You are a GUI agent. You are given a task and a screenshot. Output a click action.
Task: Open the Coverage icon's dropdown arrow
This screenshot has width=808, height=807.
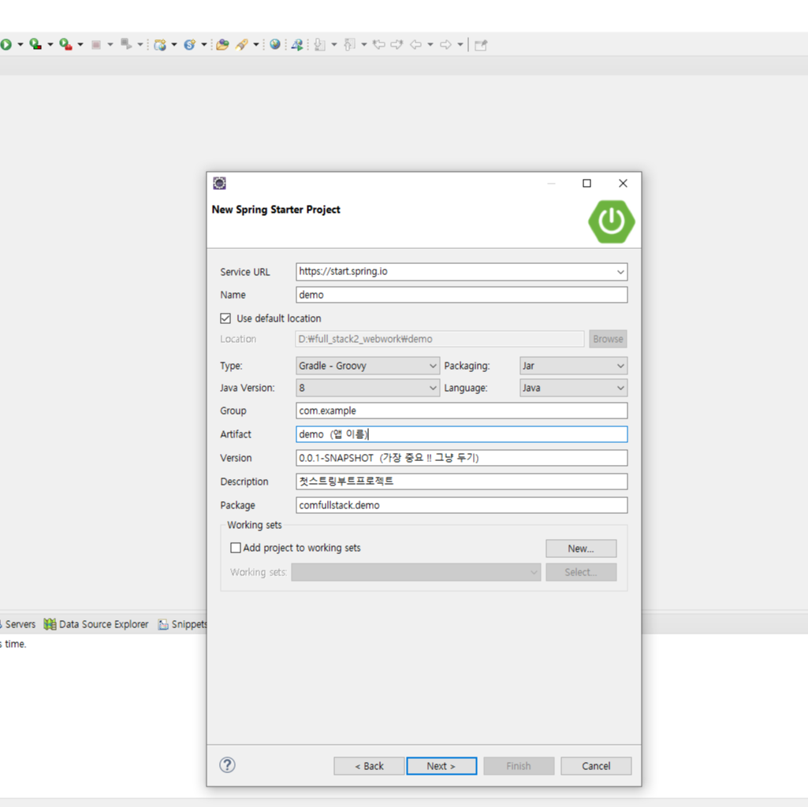tap(50, 45)
